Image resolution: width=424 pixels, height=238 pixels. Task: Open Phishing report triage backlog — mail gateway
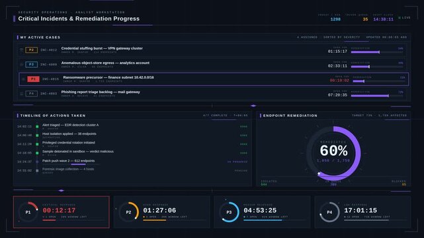click(101, 92)
